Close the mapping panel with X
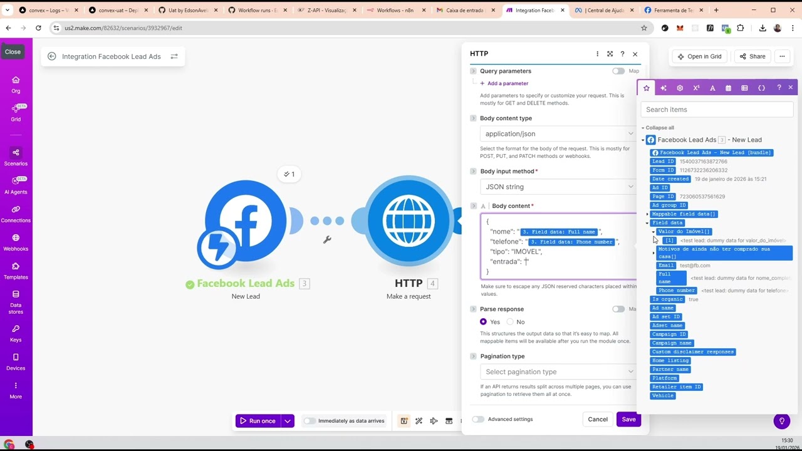The image size is (802, 451). pos(791,88)
